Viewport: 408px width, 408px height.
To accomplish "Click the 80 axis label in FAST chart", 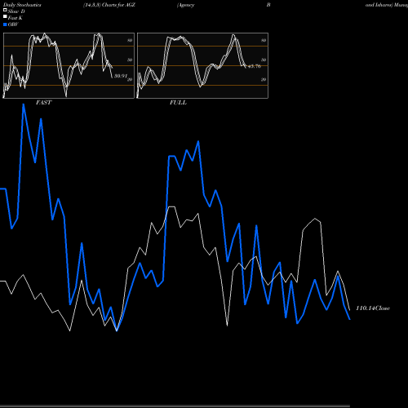I will 130,41.
